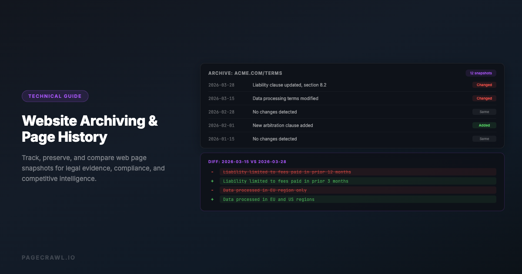
Task: Click the plus marker beside the new liability clause
Action: pos(212,181)
